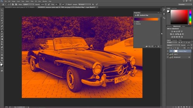The width and height of the screenshot is (193, 108).
Task: Hide the Gradient Map 1 layer
Action: pos(168,51)
